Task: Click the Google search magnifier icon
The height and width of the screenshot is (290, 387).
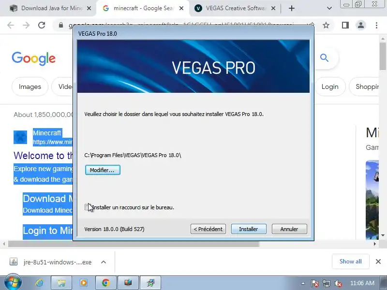Action: pos(324,58)
